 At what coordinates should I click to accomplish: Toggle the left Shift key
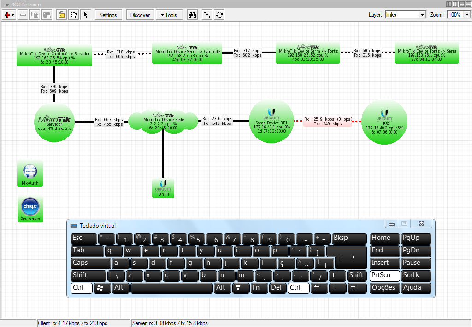pos(88,275)
